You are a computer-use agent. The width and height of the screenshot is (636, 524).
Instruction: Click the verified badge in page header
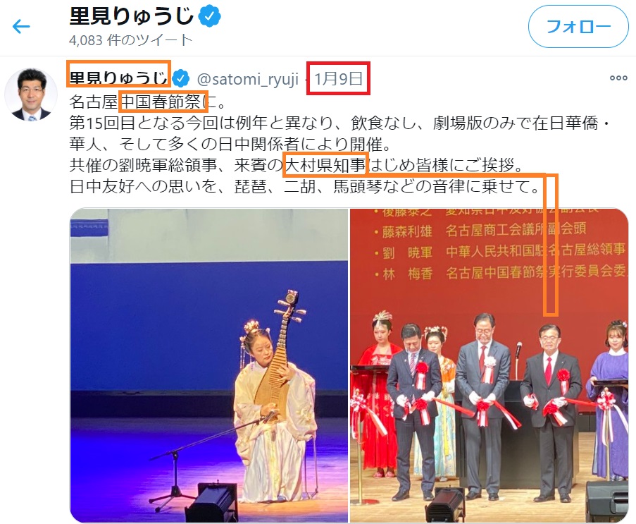209,17
